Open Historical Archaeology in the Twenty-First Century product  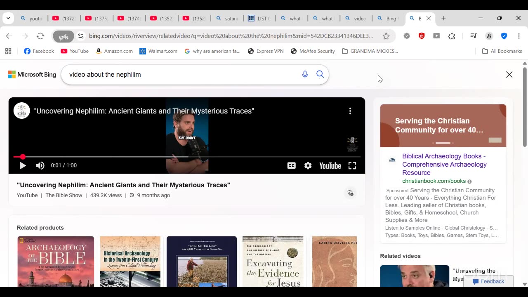click(x=130, y=262)
